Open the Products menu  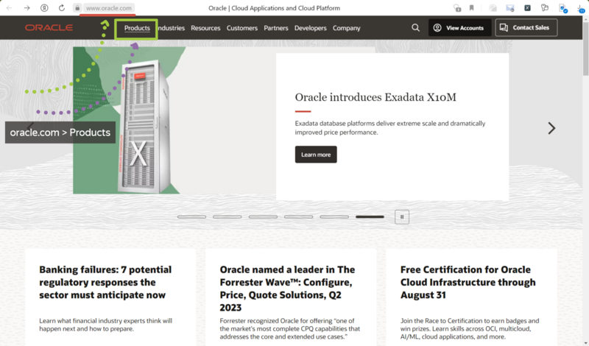[x=137, y=28]
